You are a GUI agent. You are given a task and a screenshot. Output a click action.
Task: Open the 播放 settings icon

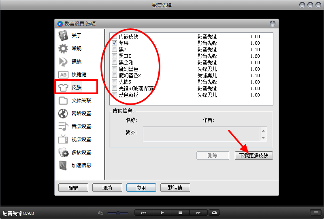point(63,62)
